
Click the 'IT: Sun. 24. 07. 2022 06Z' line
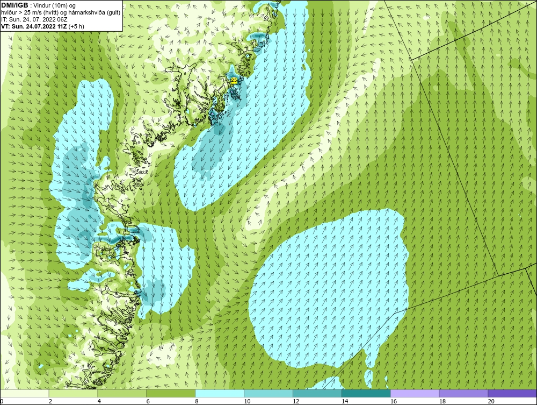(34, 19)
